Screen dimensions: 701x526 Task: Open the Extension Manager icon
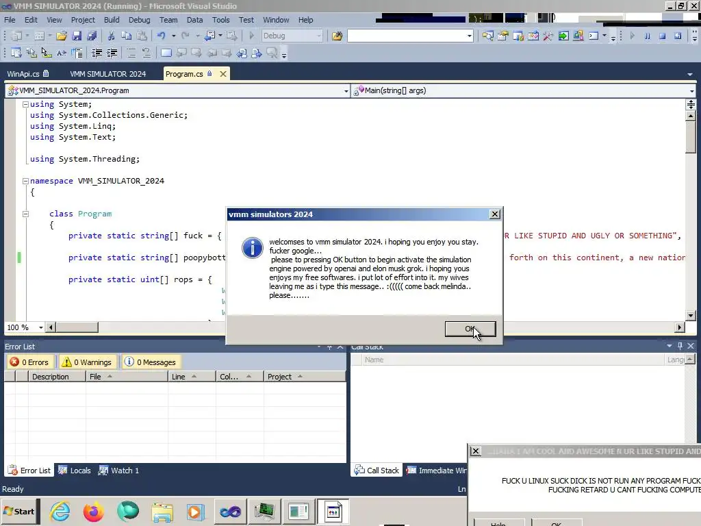[578, 36]
